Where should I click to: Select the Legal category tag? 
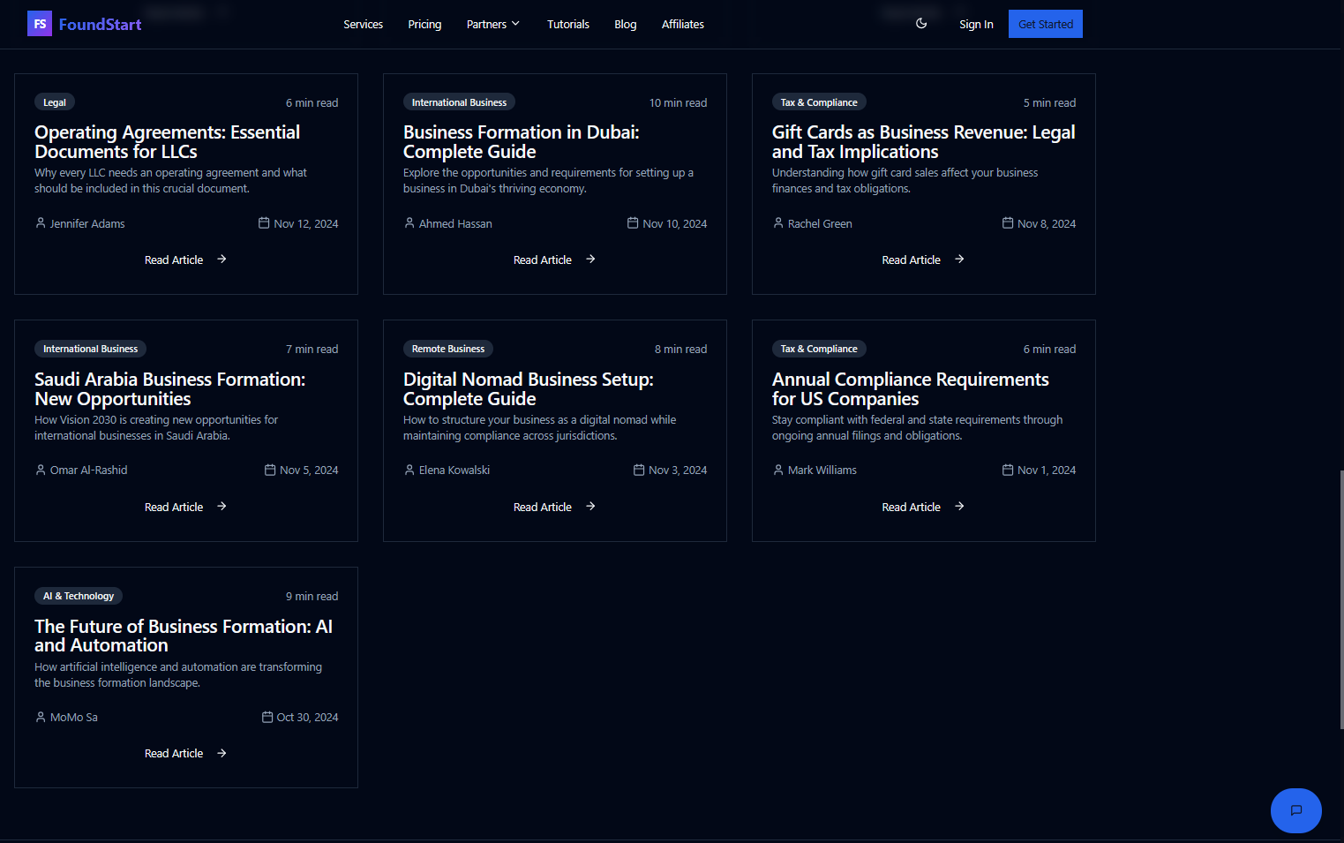click(55, 102)
